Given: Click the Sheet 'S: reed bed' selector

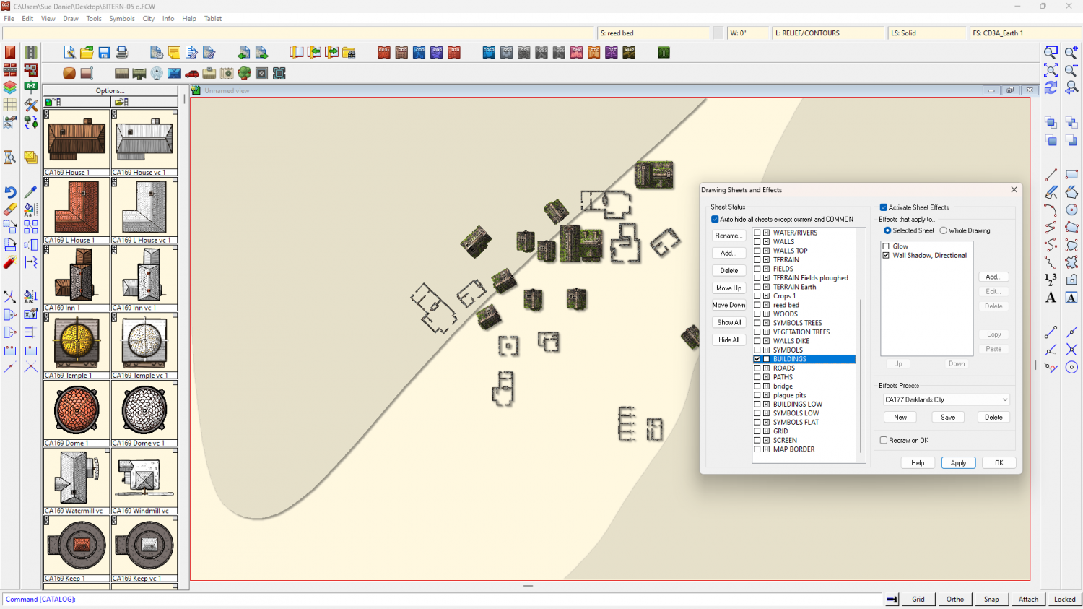Looking at the screenshot, I should click(x=653, y=33).
